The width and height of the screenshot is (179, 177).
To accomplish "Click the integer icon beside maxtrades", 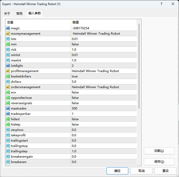I will [8, 108].
